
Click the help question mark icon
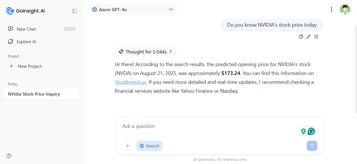click(9, 156)
